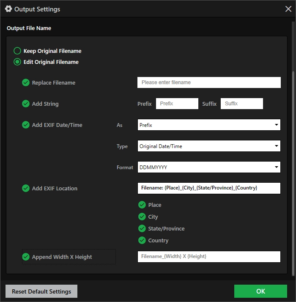The width and height of the screenshot is (296, 302).
Task: Click the Please enter filename field
Action: (x=209, y=82)
